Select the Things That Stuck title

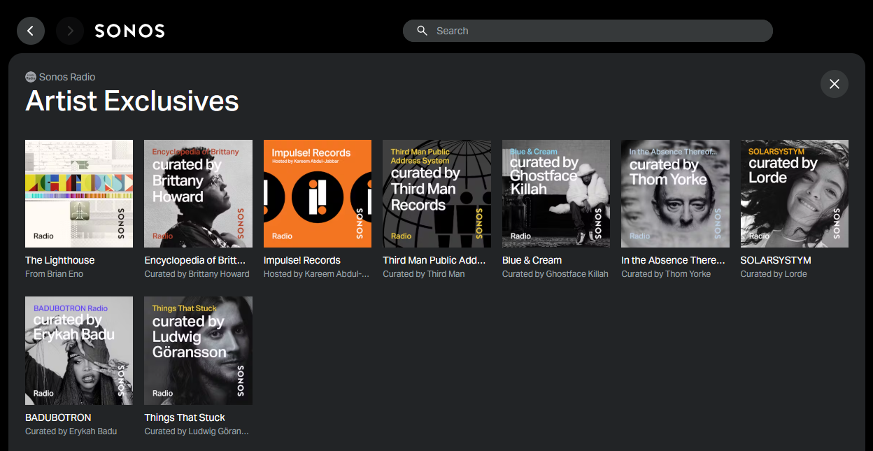click(x=185, y=417)
